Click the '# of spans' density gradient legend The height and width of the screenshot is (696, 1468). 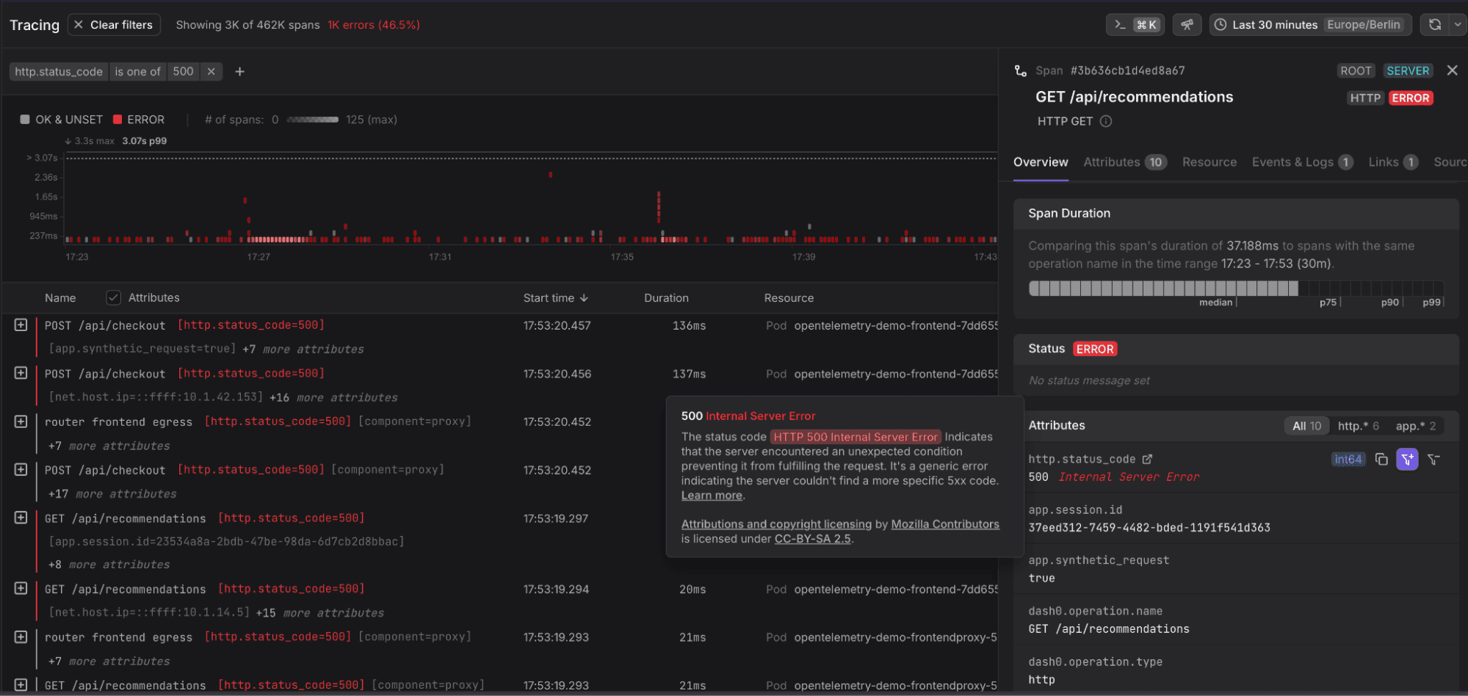313,120
